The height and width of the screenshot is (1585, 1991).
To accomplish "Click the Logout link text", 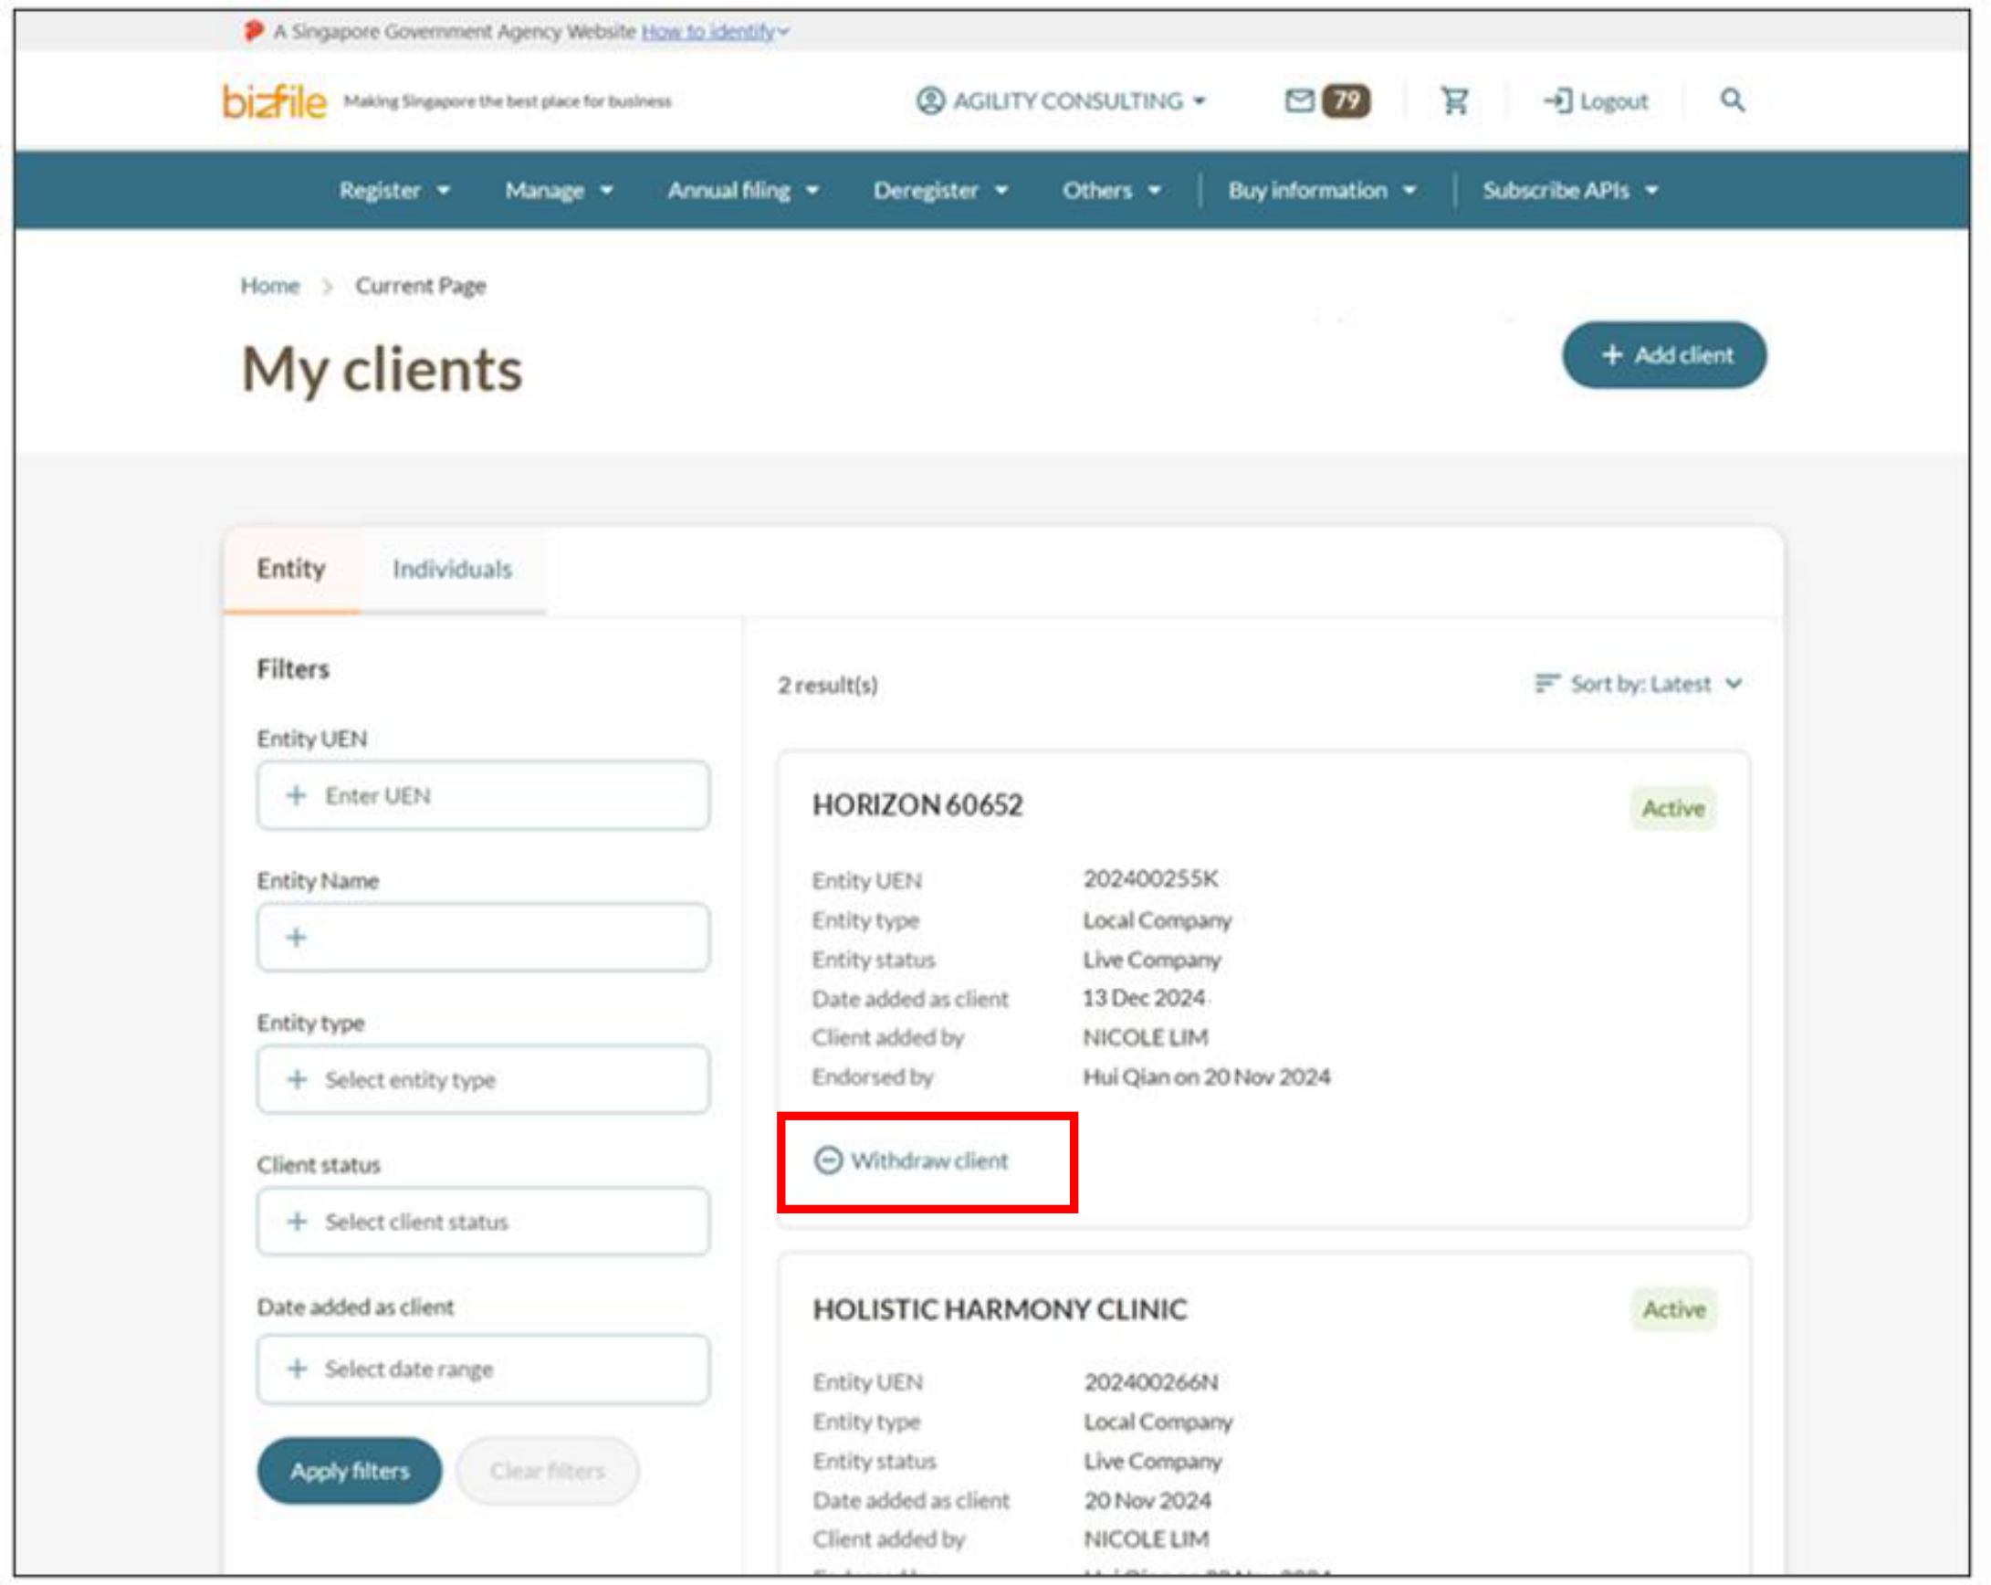I will pos(1613,100).
